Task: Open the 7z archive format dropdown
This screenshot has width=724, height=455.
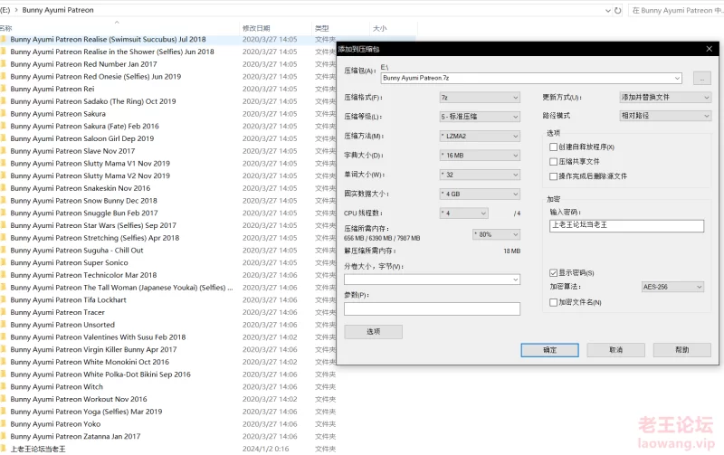Action: pos(480,98)
